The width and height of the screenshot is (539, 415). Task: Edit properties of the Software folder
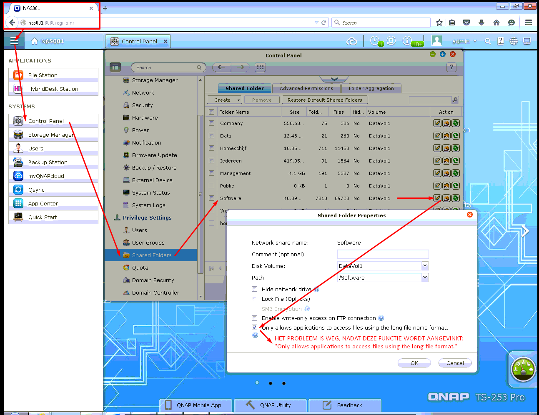pos(437,198)
